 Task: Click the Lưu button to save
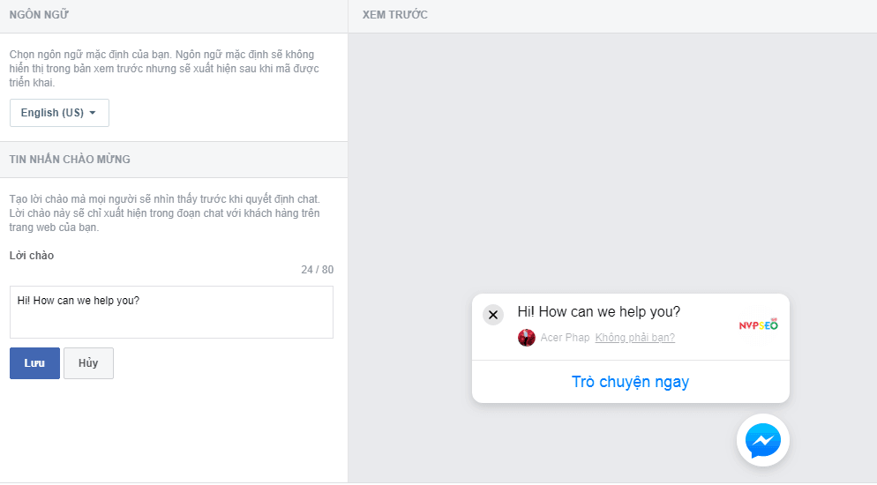coord(34,363)
